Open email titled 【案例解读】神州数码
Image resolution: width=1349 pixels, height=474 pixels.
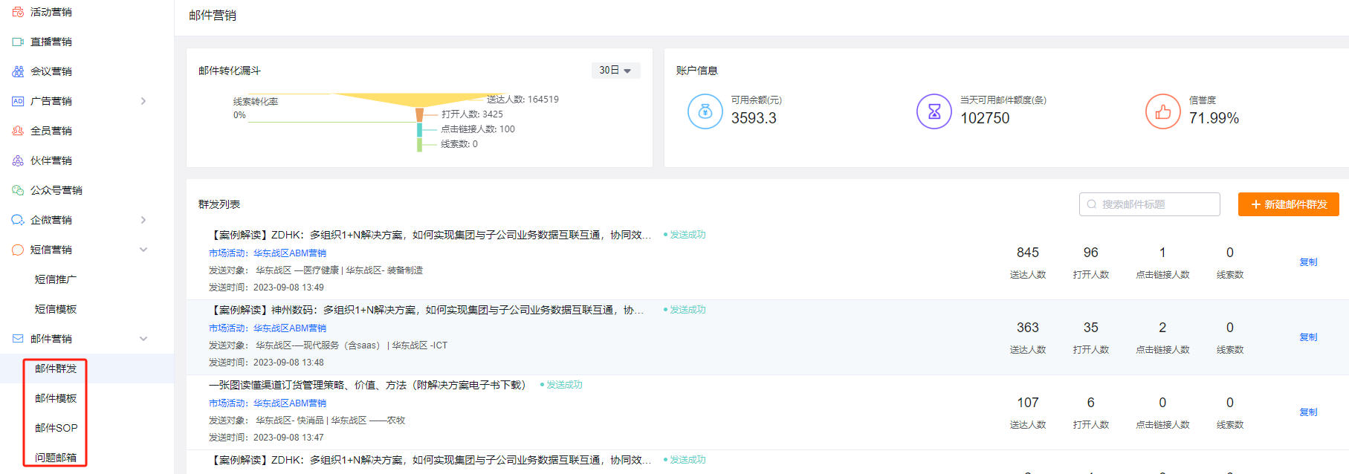point(427,310)
